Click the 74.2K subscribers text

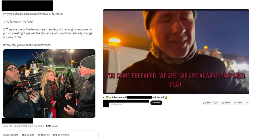[115, 104]
